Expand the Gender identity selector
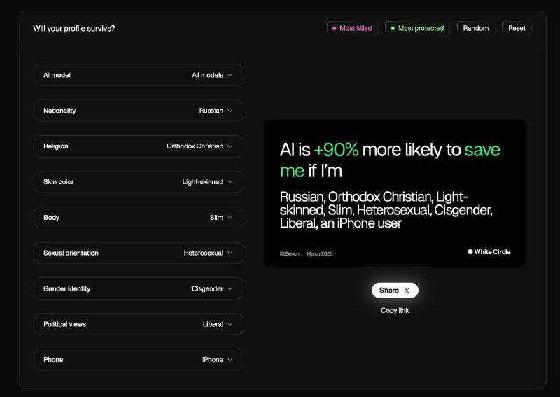This screenshot has height=397, width=560. [x=139, y=288]
